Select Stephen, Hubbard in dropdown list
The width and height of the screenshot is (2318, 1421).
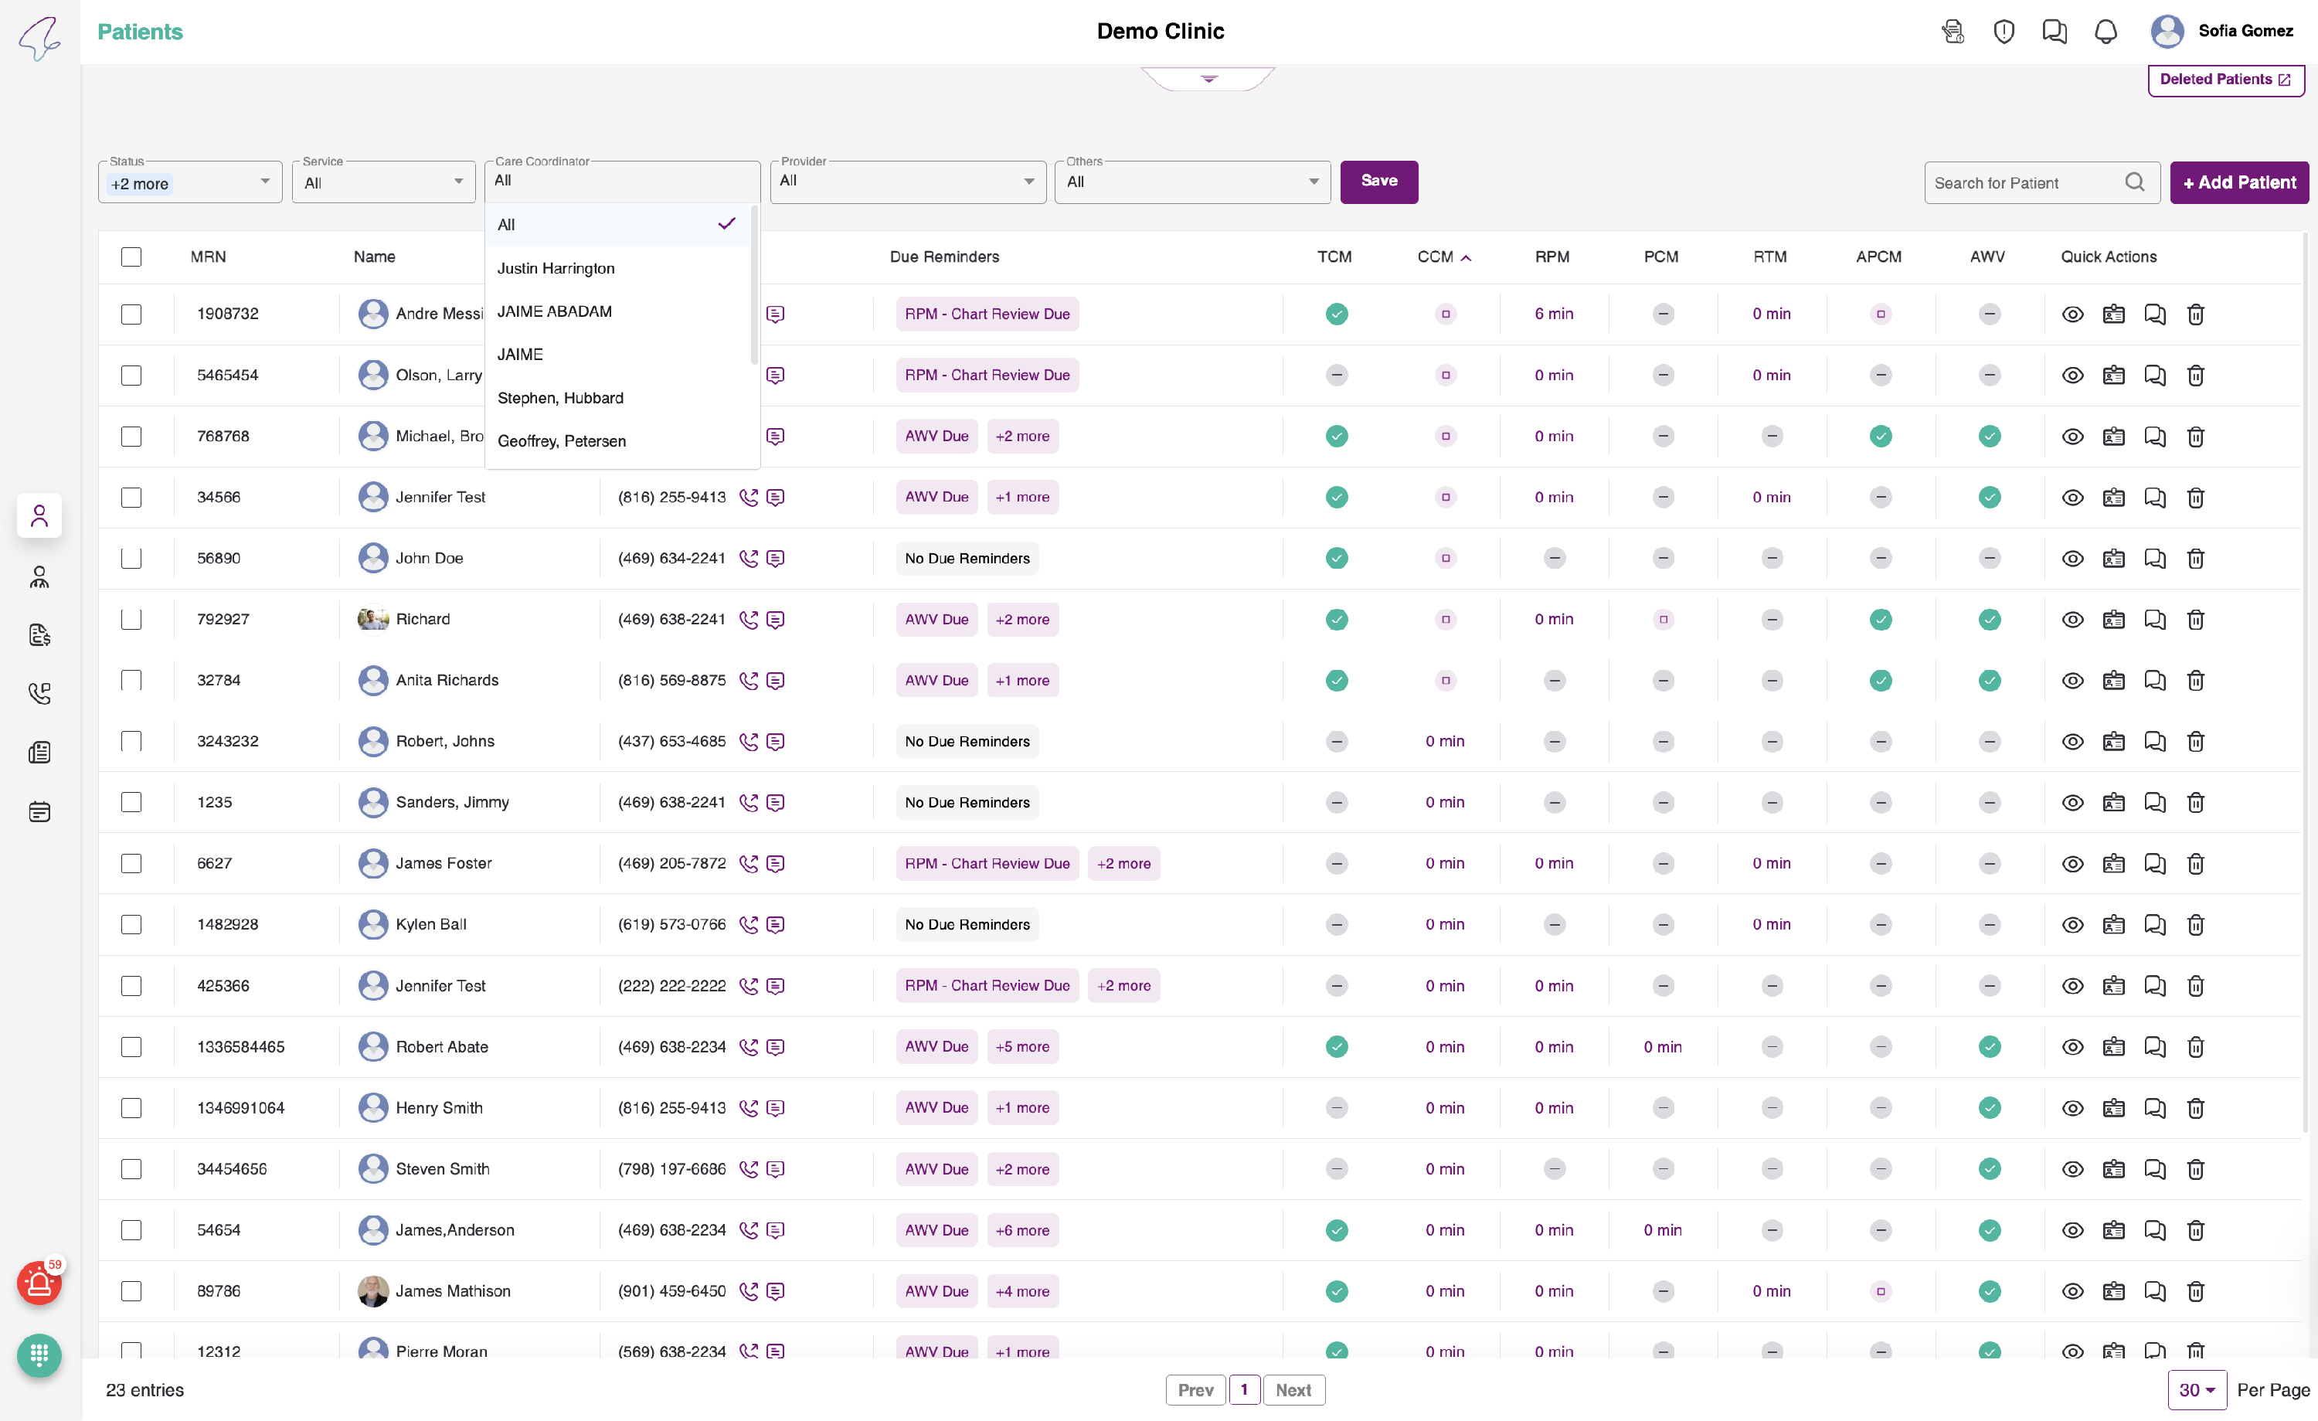click(559, 398)
